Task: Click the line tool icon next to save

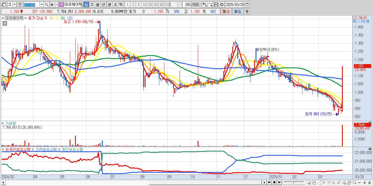Action: click(x=210, y=4)
